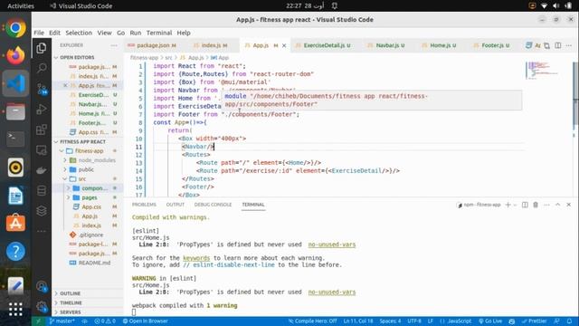This screenshot has width=579, height=326.
Task: Open the Search view in activity bar
Action: (x=42, y=68)
